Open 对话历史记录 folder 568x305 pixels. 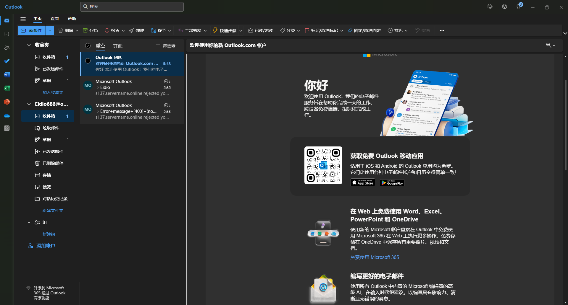pyautogui.click(x=48, y=199)
